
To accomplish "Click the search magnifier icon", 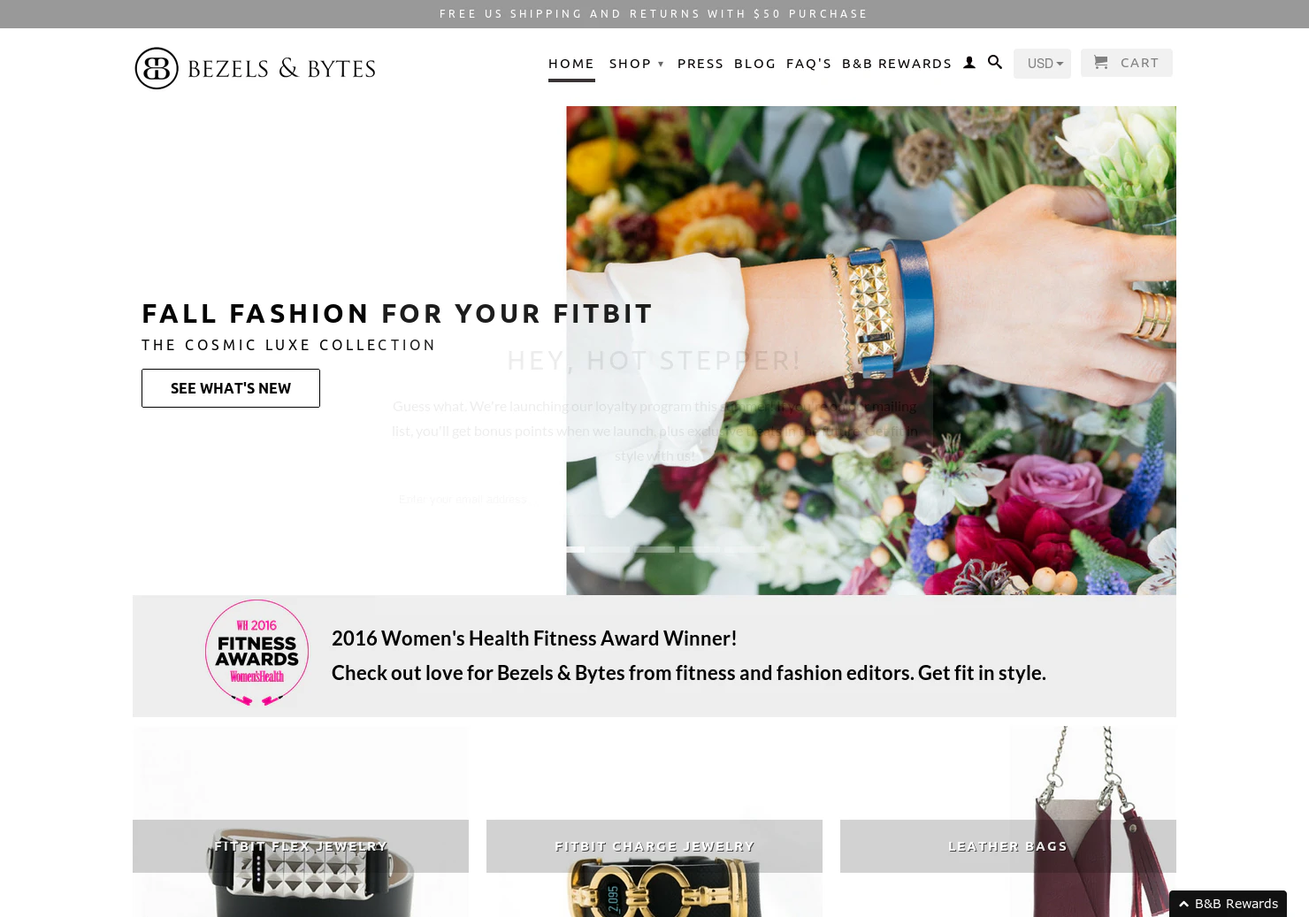I will pyautogui.click(x=995, y=63).
